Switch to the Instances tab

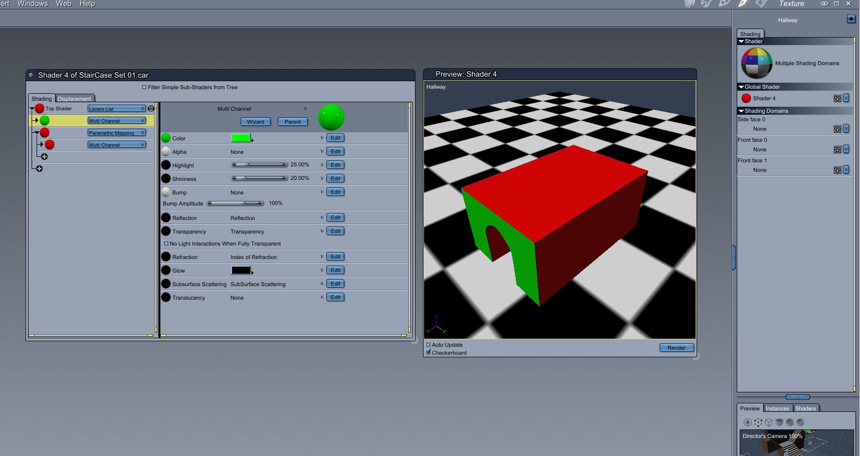point(777,408)
